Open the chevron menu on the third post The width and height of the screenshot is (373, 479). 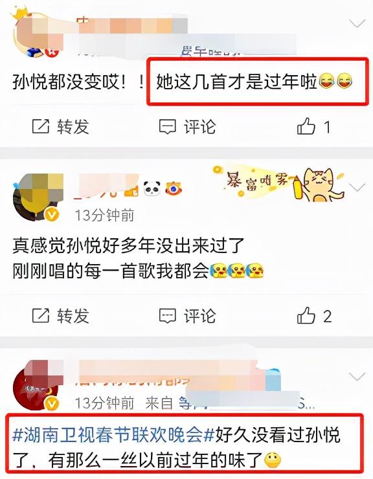tap(357, 376)
